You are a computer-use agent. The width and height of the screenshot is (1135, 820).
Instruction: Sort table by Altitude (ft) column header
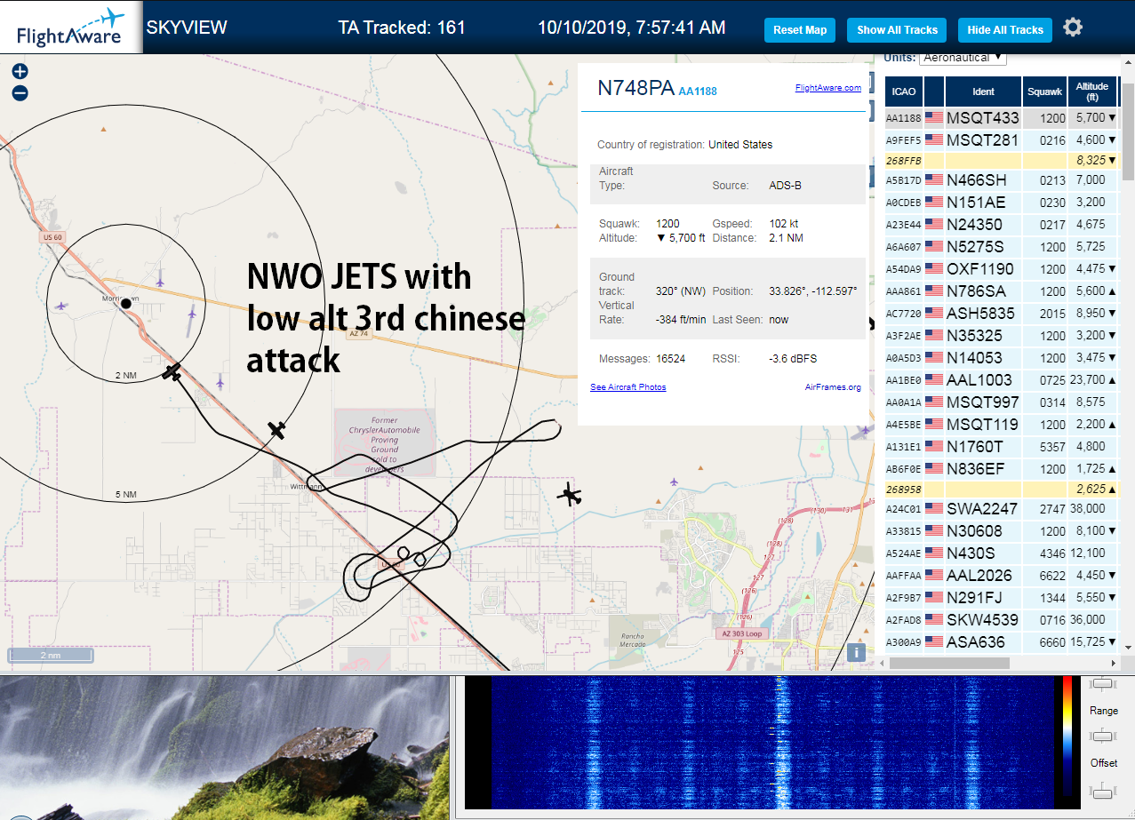[1092, 91]
